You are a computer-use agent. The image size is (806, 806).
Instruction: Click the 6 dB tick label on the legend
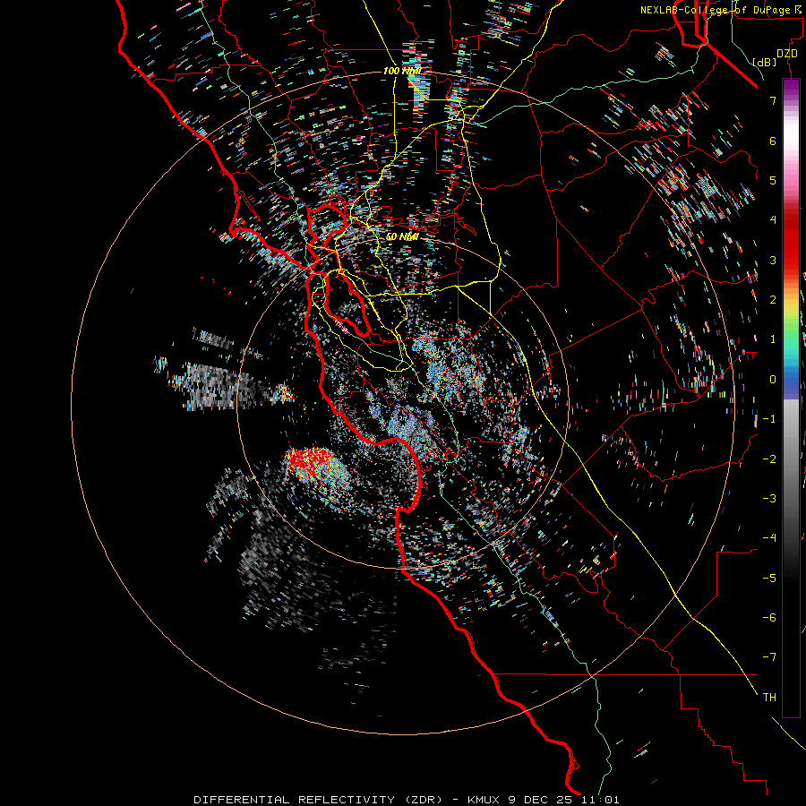[773, 141]
